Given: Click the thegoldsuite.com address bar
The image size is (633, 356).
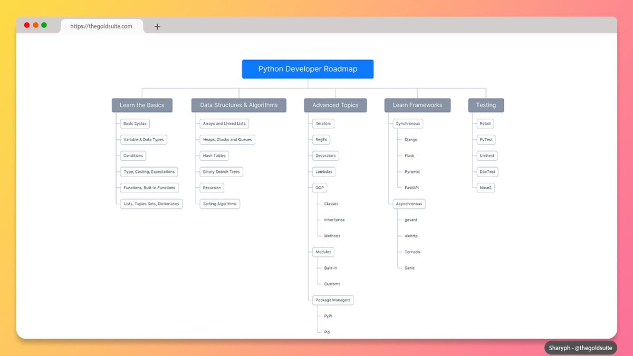Looking at the screenshot, I should [x=103, y=27].
